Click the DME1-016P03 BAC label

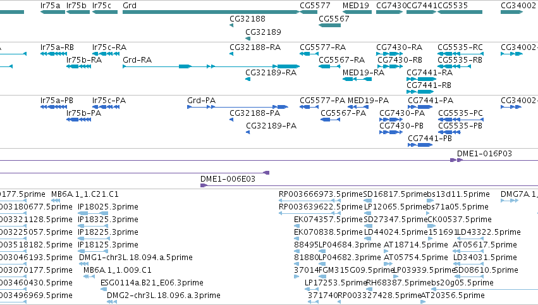click(x=484, y=154)
